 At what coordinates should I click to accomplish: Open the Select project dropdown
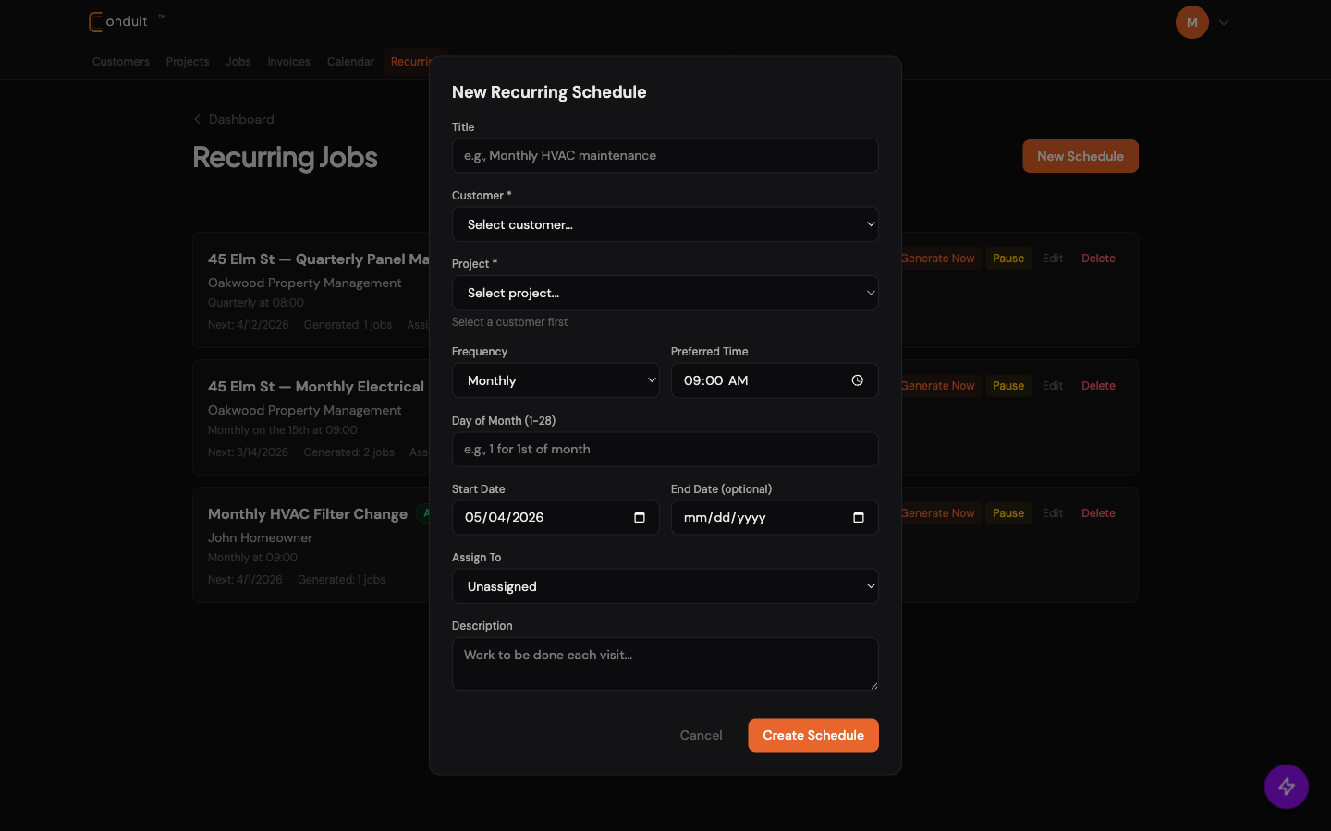coord(665,293)
